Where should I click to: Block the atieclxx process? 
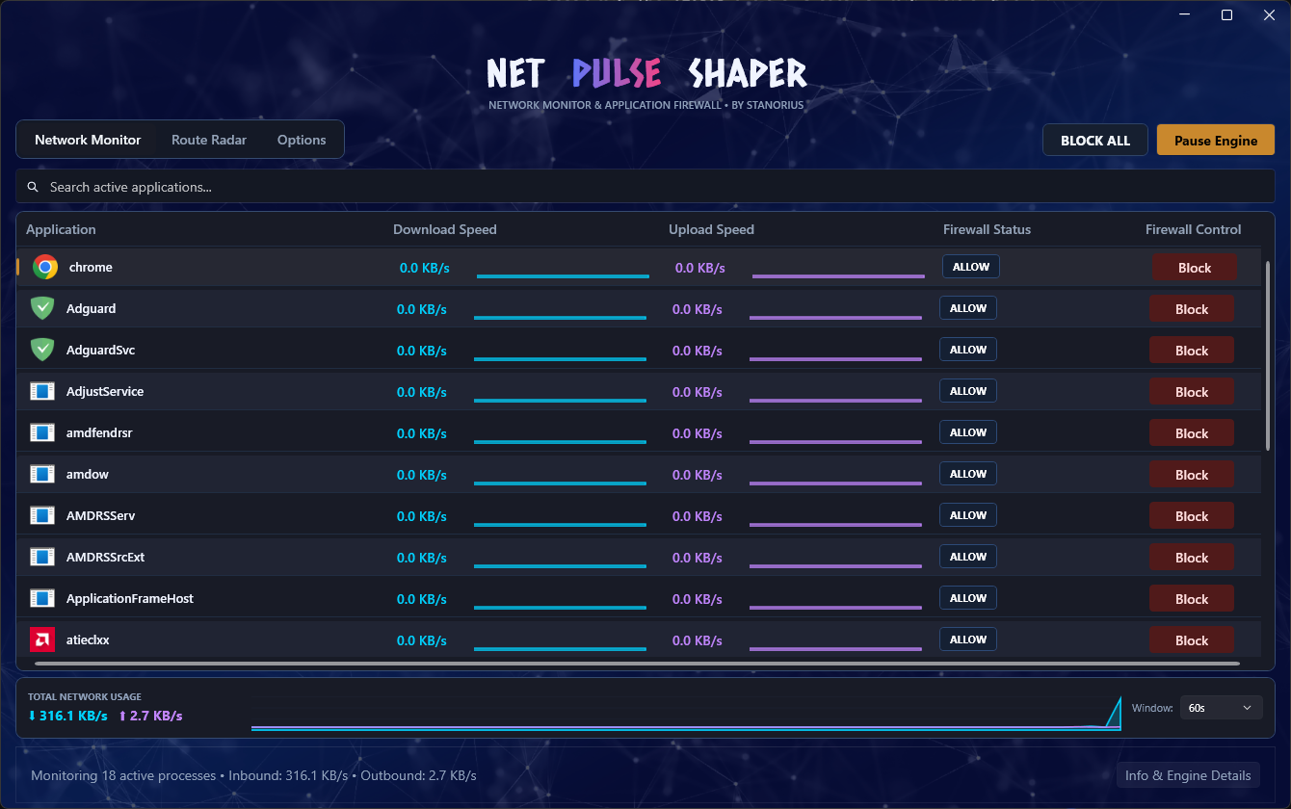coord(1192,640)
